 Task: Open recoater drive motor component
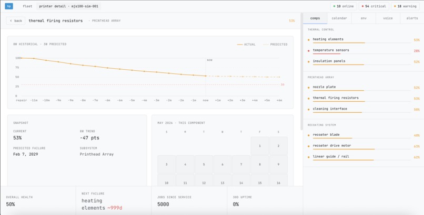(364, 146)
